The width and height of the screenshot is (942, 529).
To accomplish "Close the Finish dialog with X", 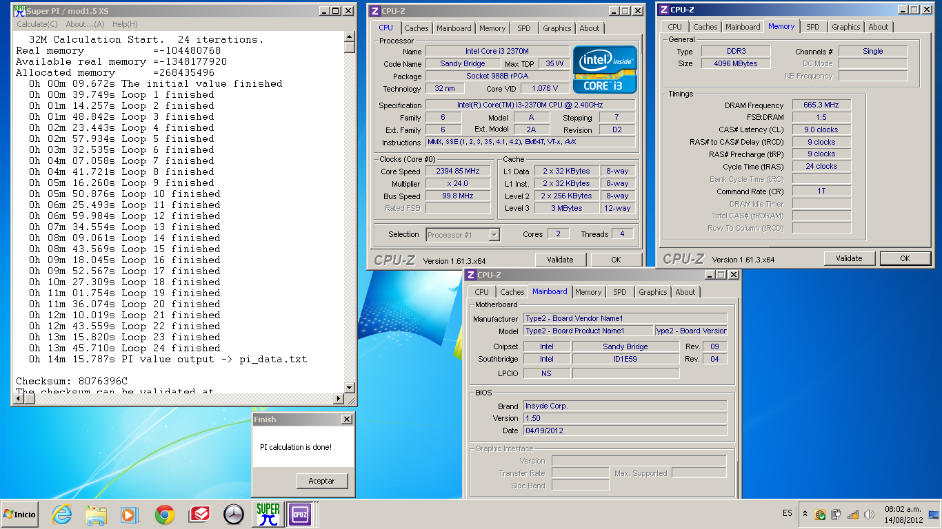I will tap(346, 419).
